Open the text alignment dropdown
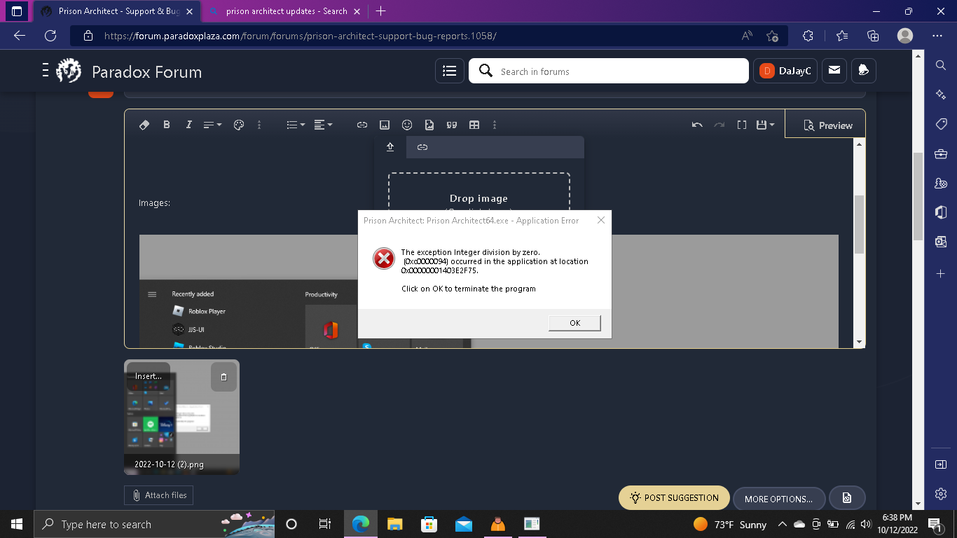Screen dimensions: 957x538 (323, 125)
